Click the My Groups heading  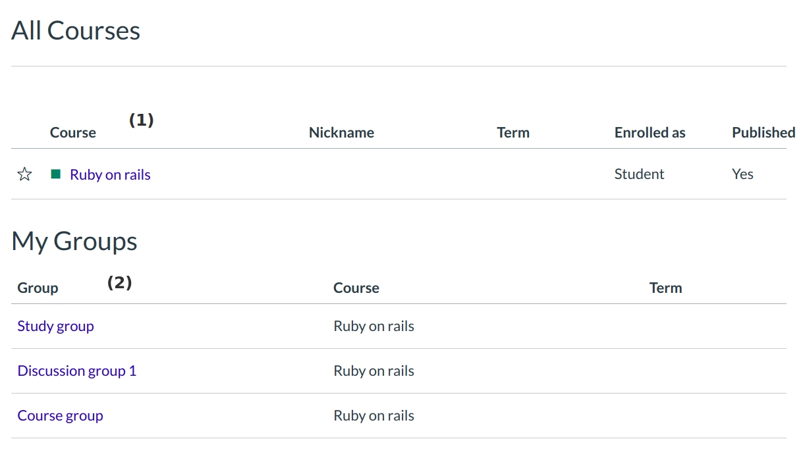click(x=74, y=241)
